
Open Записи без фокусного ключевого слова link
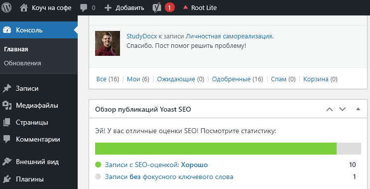pyautogui.click(x=169, y=177)
